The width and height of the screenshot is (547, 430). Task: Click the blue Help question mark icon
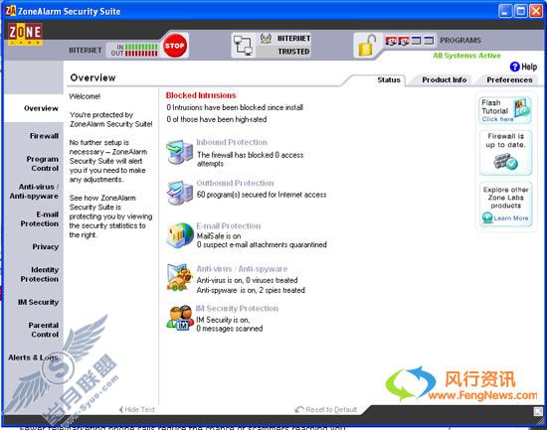[x=514, y=67]
